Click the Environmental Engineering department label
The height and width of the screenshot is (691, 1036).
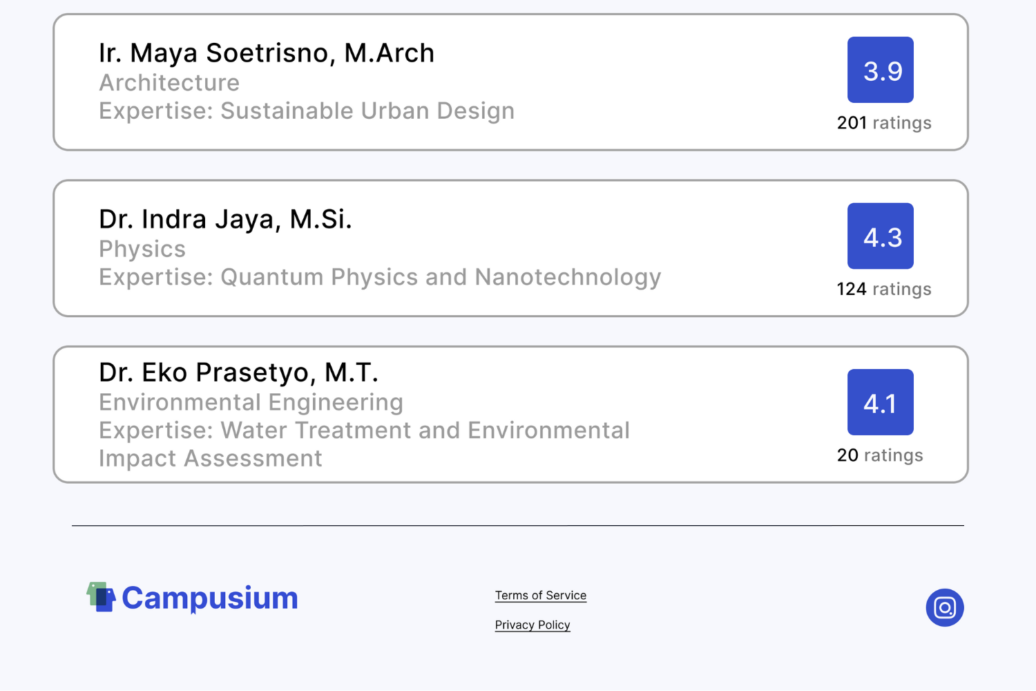(251, 402)
